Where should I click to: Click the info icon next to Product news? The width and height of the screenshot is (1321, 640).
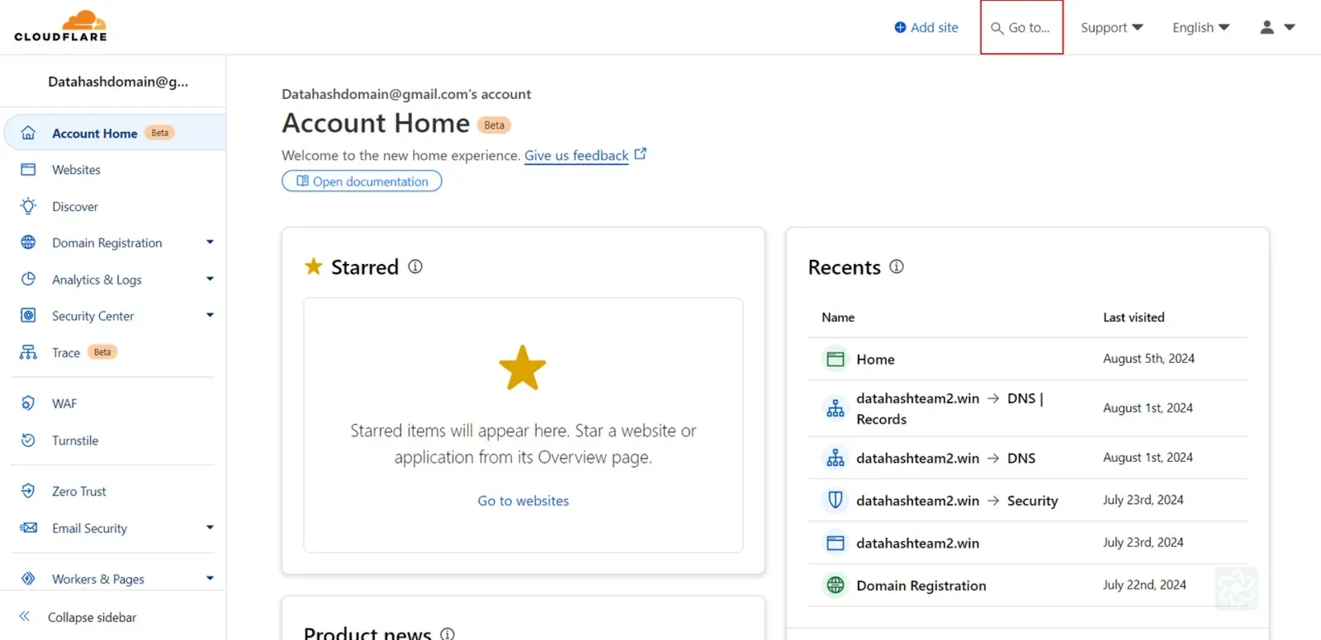tap(447, 633)
